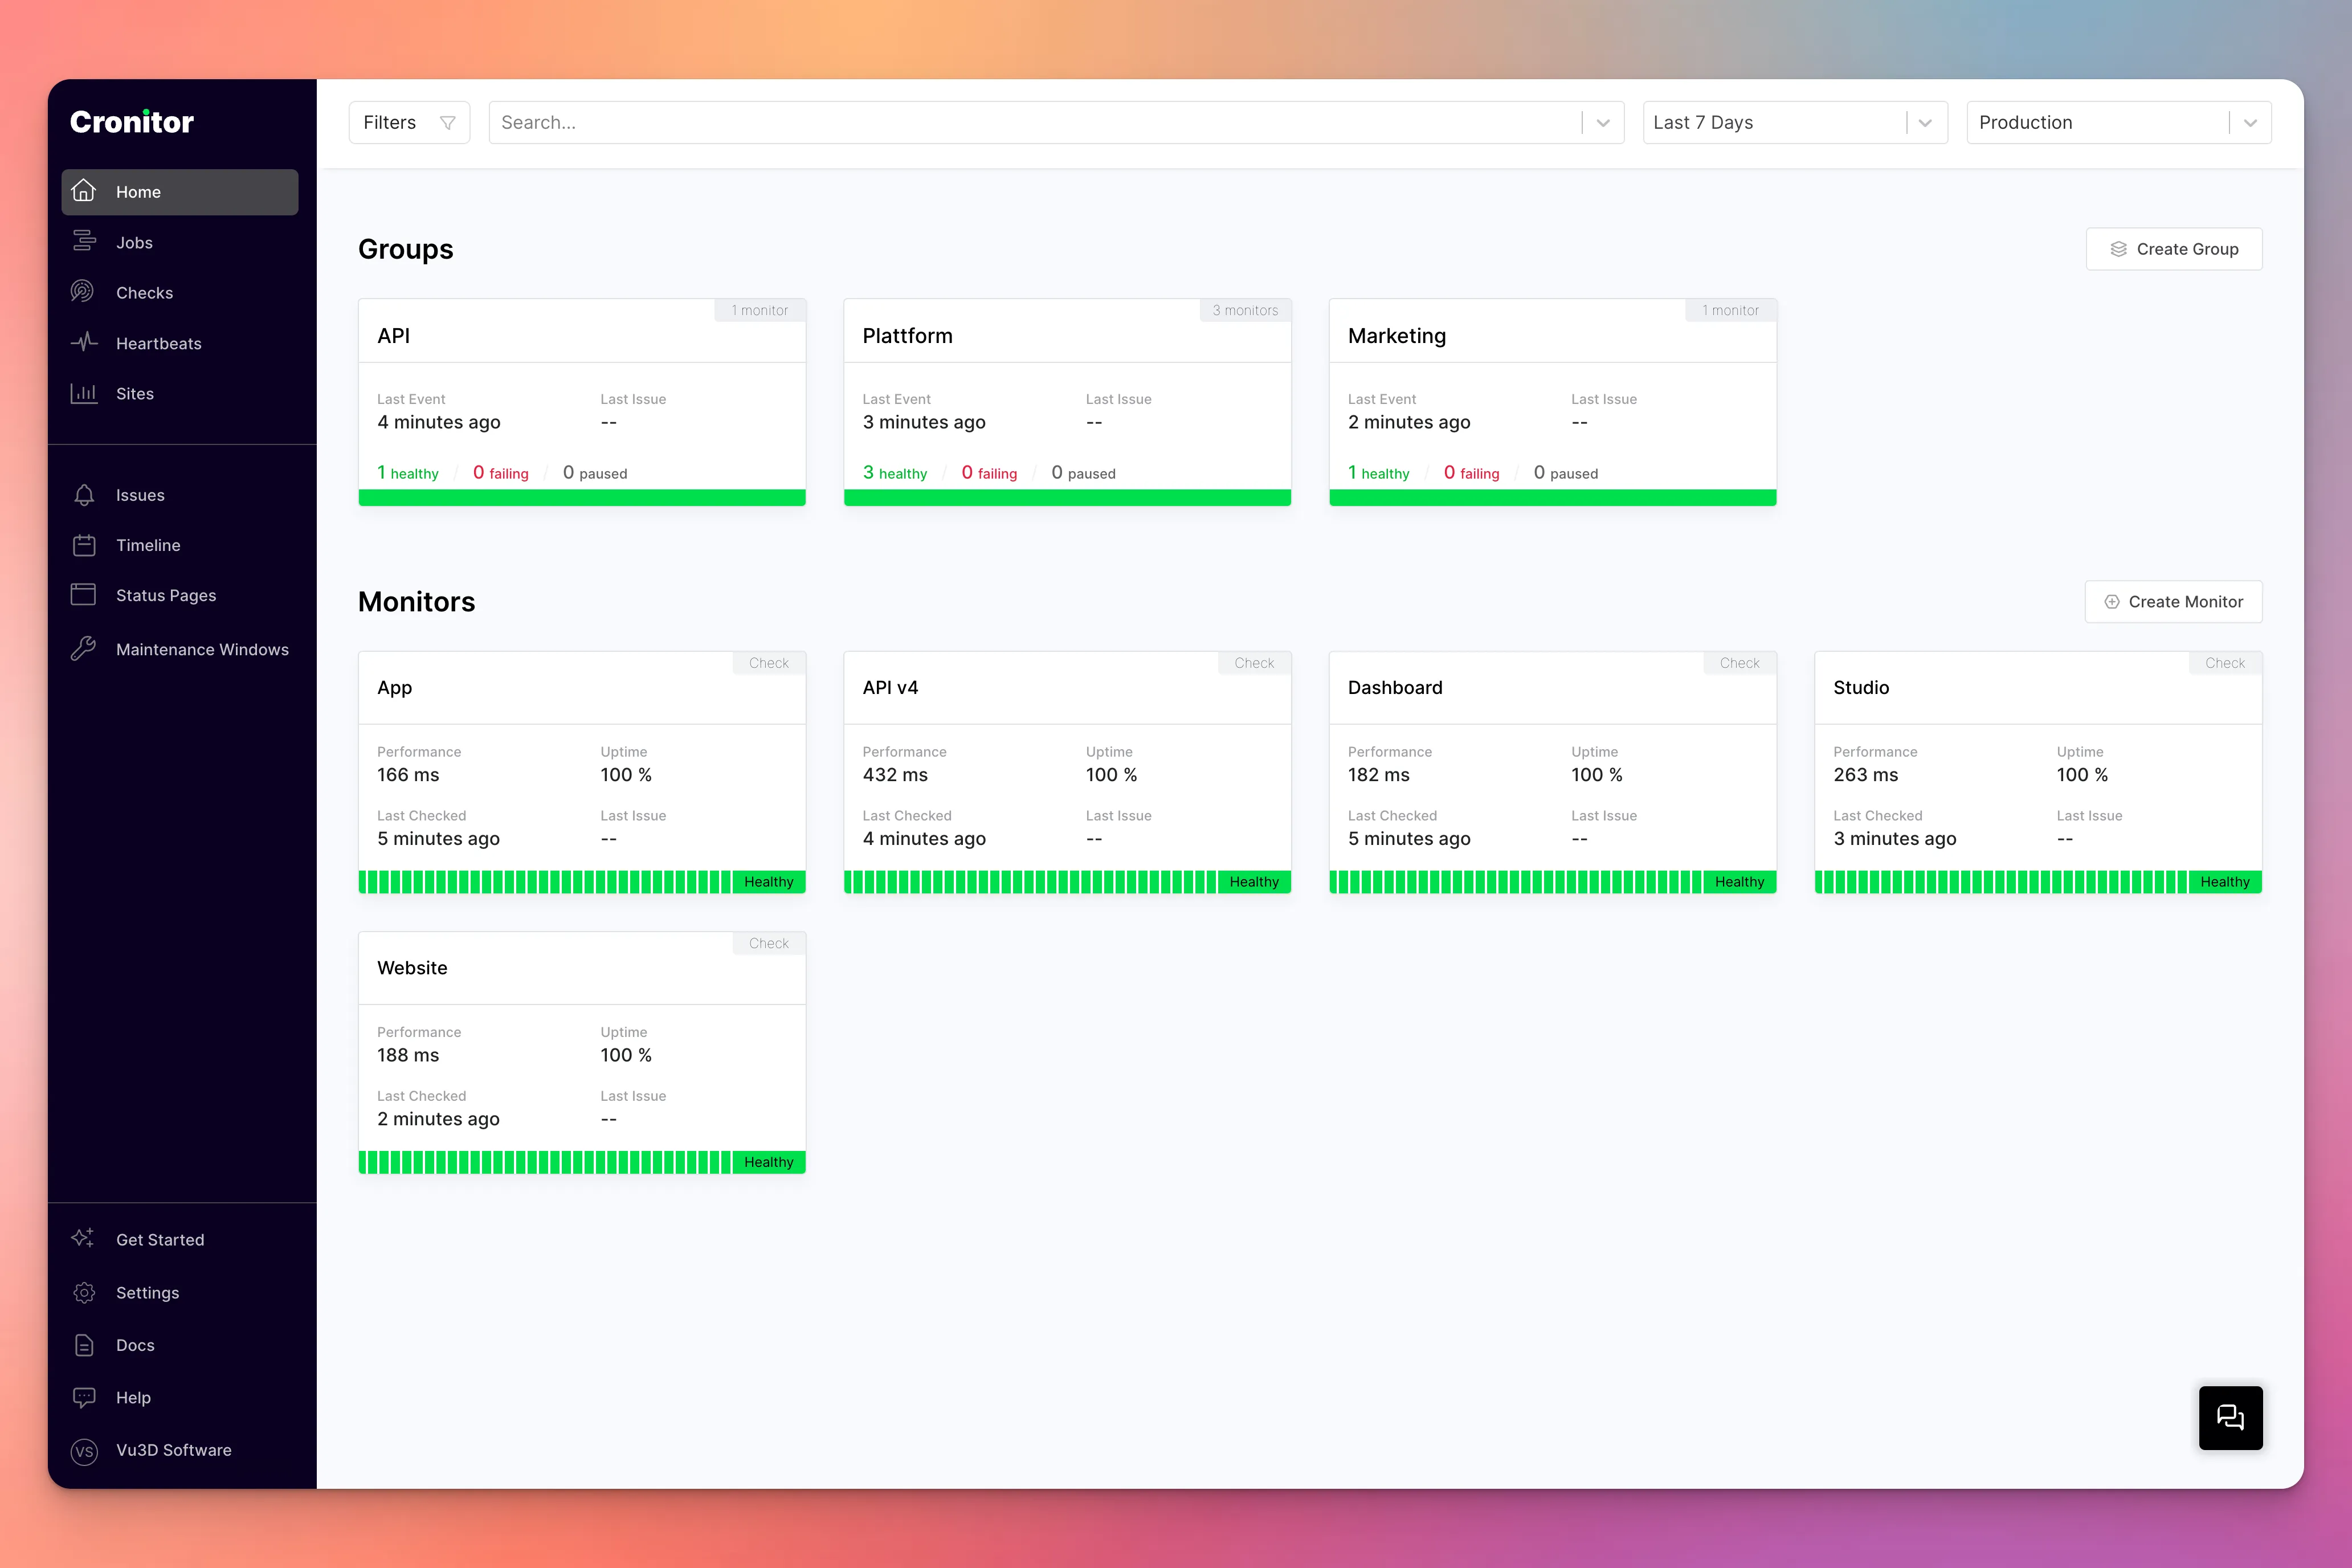Click the Search input field
This screenshot has width=2352, height=1568.
[x=1035, y=122]
